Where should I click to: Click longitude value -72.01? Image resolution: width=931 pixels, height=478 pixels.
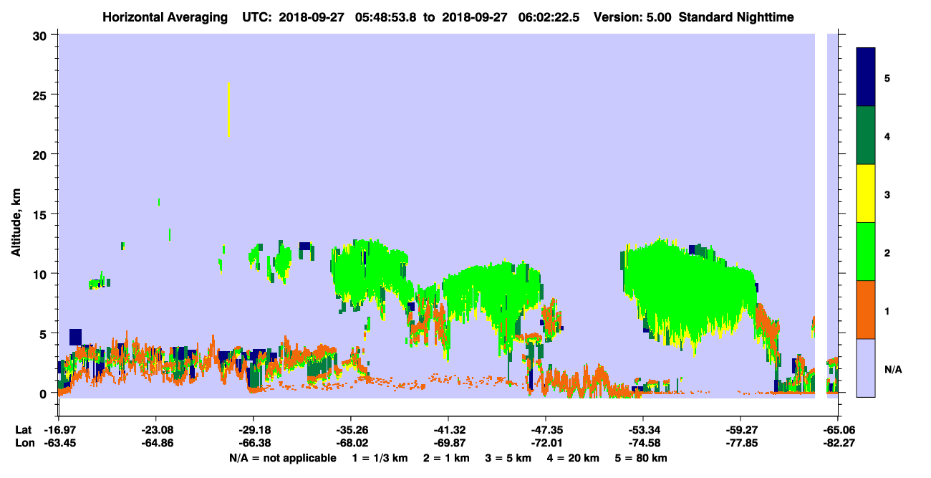pos(546,443)
